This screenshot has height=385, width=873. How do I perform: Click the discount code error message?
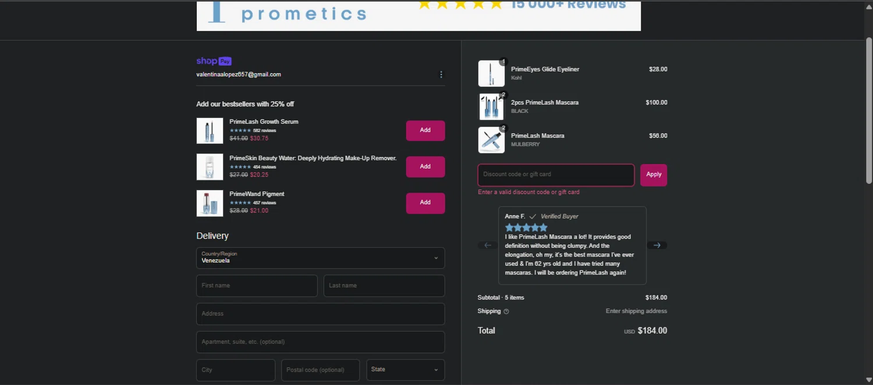(x=528, y=192)
